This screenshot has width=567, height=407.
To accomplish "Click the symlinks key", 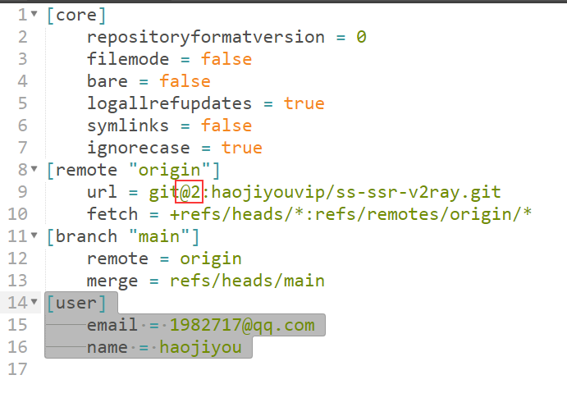I will (128, 126).
